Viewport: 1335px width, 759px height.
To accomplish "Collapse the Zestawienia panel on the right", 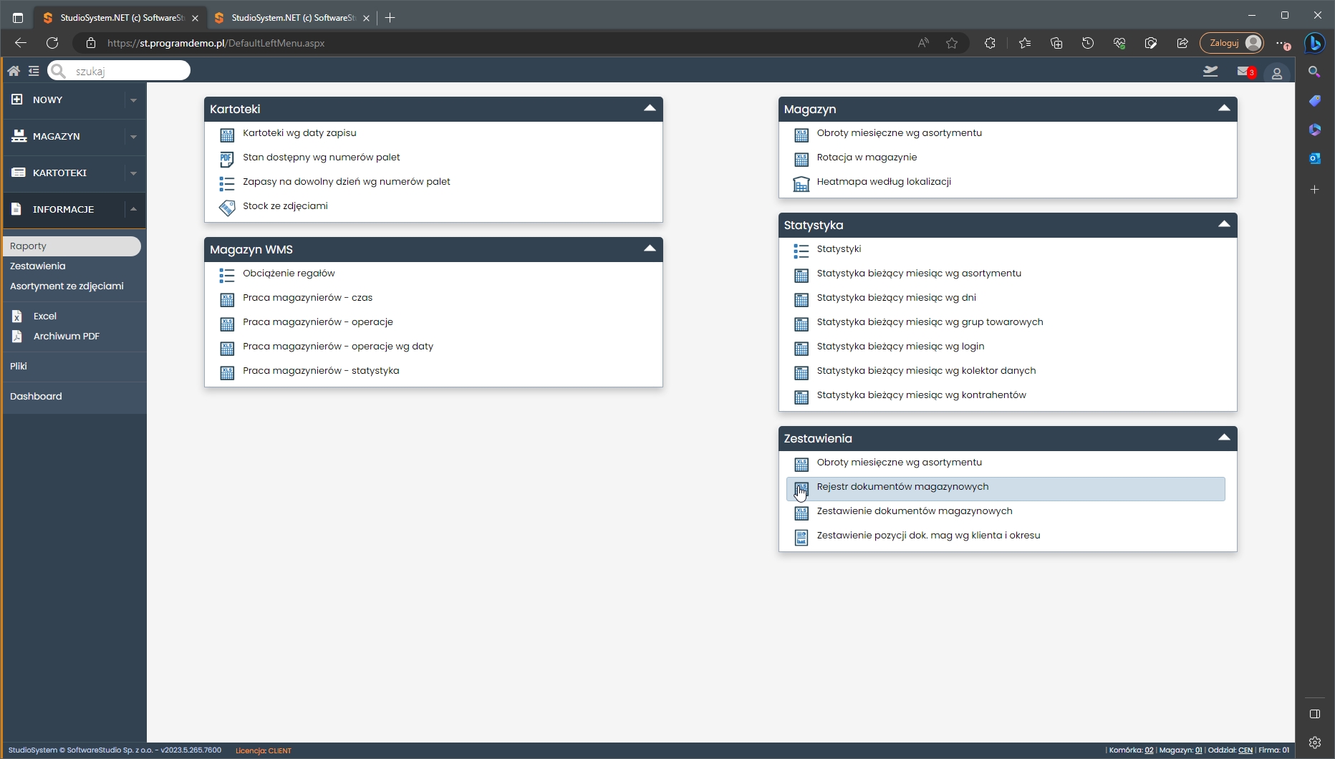I will click(x=1224, y=437).
